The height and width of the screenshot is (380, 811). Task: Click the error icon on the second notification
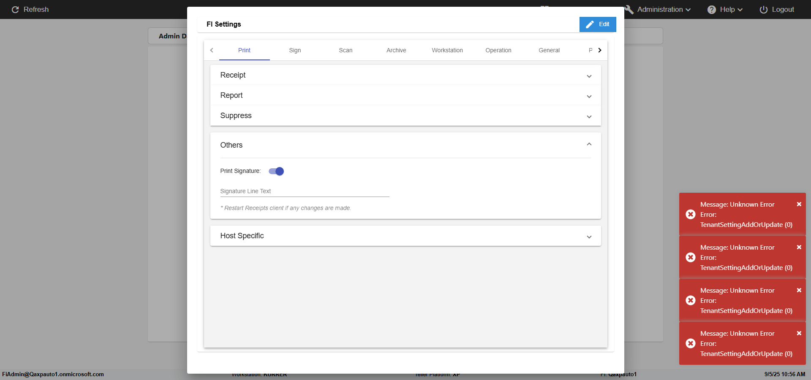pos(691,257)
